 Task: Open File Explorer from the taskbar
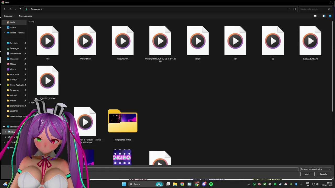pos(175,184)
